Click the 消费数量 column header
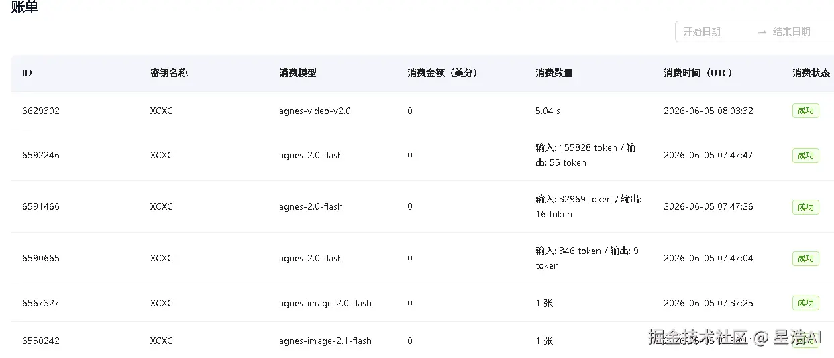The height and width of the screenshot is (358, 834). [554, 73]
